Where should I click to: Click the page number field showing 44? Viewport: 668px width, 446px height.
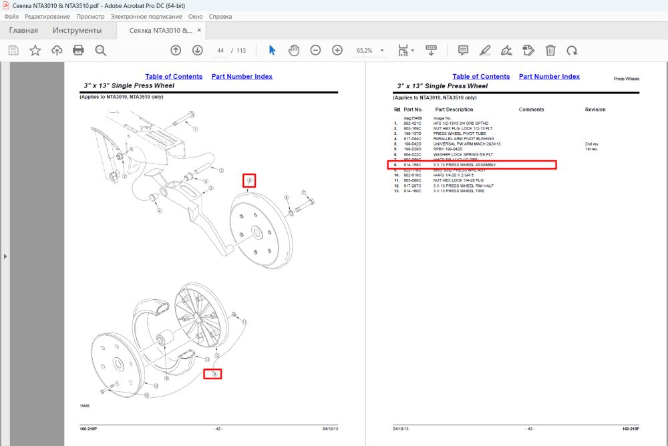220,50
